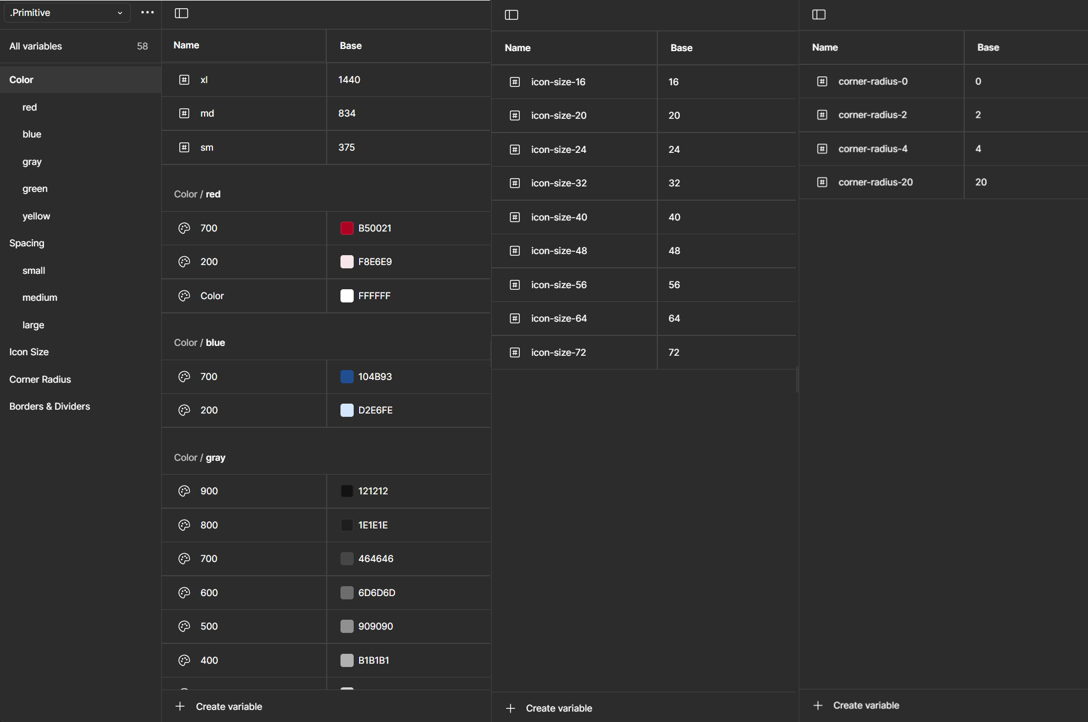Click the number icon beside corner-radius-20

click(822, 182)
